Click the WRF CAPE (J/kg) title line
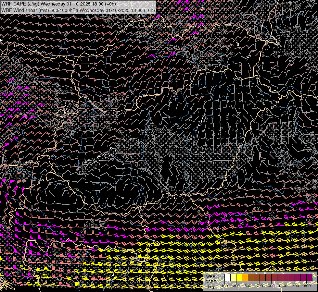The height and width of the screenshot is (292, 318). tap(58, 4)
